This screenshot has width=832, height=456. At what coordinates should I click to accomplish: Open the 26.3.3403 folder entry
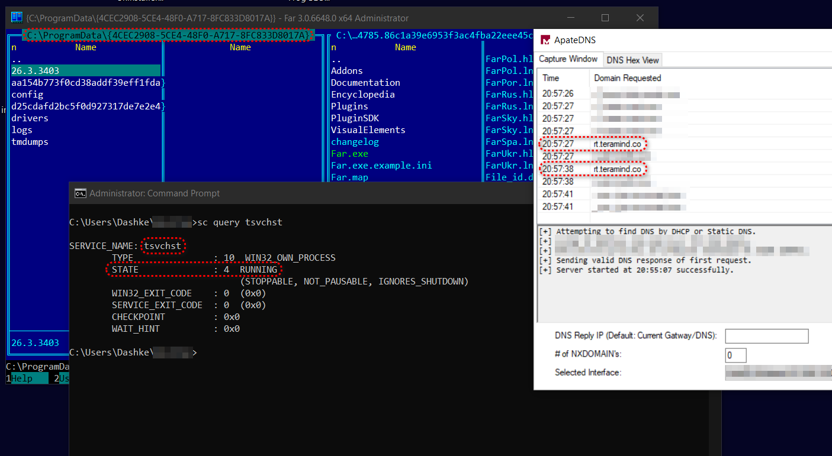tap(36, 71)
